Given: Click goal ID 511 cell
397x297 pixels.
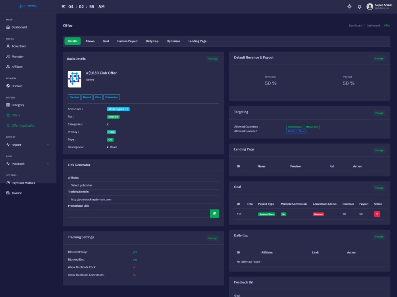Looking at the screenshot, I should (x=239, y=214).
